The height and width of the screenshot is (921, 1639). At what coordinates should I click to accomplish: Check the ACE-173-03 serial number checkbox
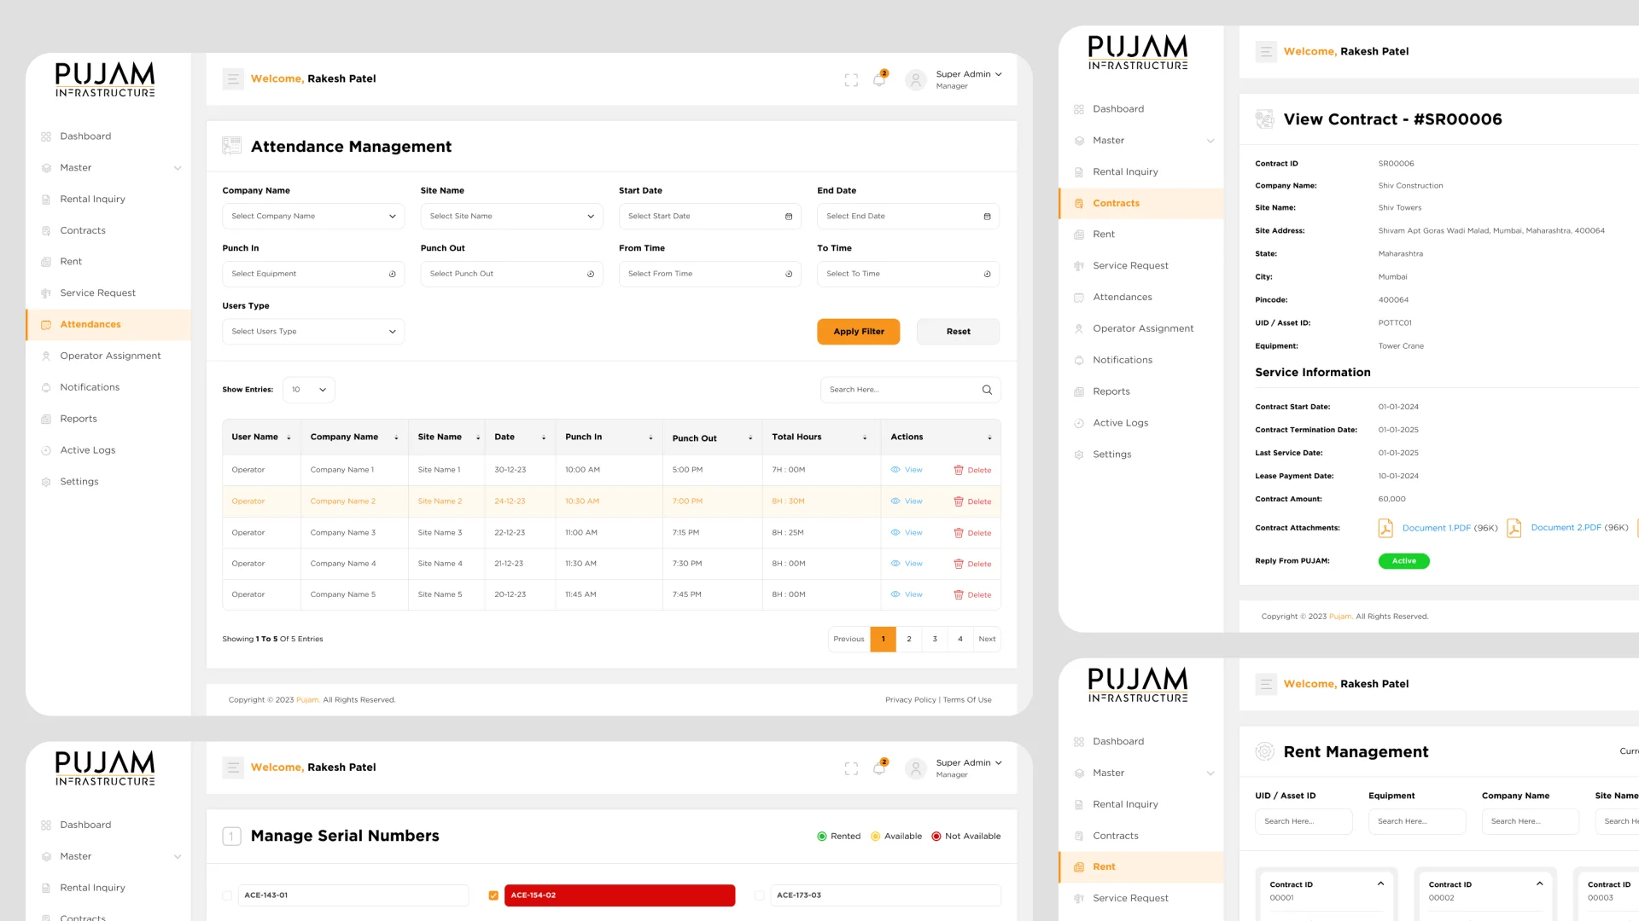(760, 895)
